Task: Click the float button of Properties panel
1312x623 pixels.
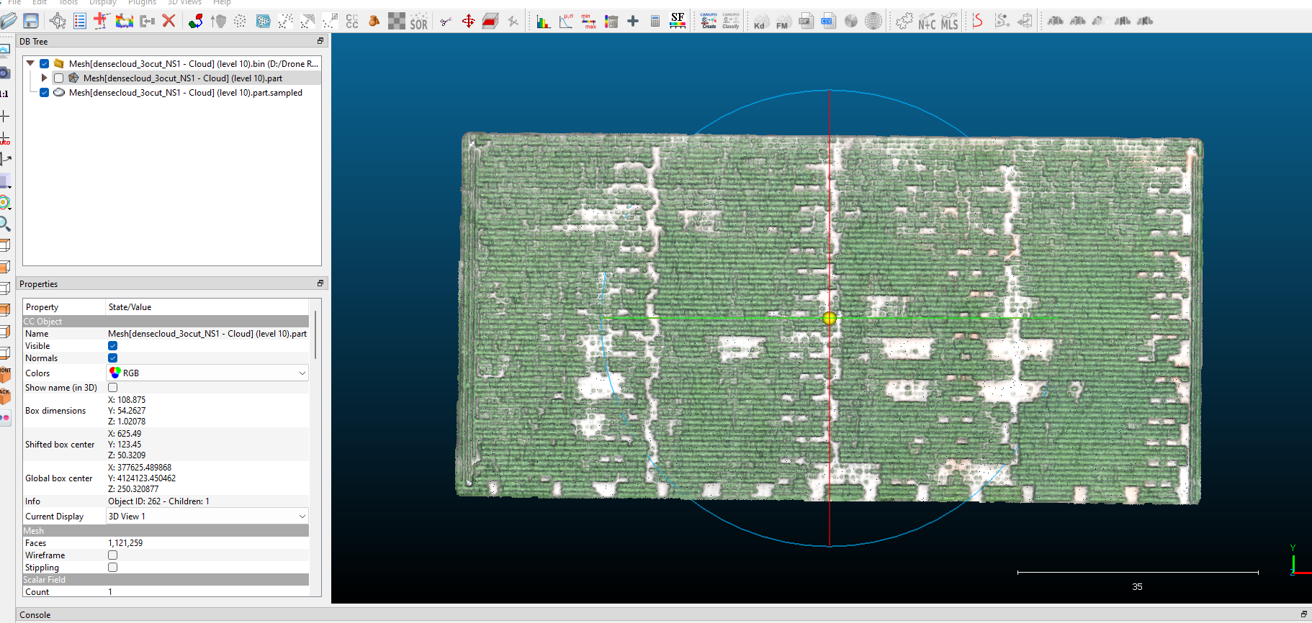Action: pos(320,283)
